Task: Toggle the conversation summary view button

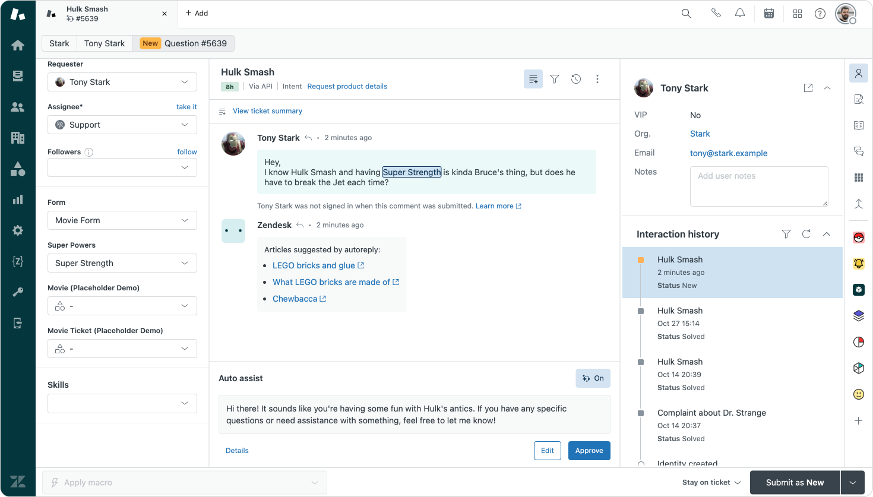Action: point(533,79)
